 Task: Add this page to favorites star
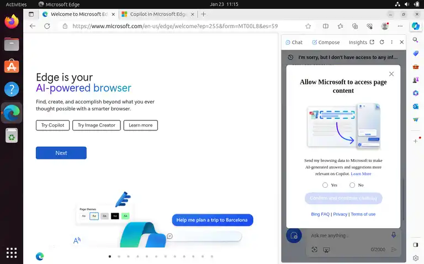coord(308,27)
